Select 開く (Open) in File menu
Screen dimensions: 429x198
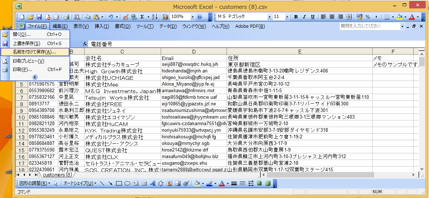(x=35, y=34)
